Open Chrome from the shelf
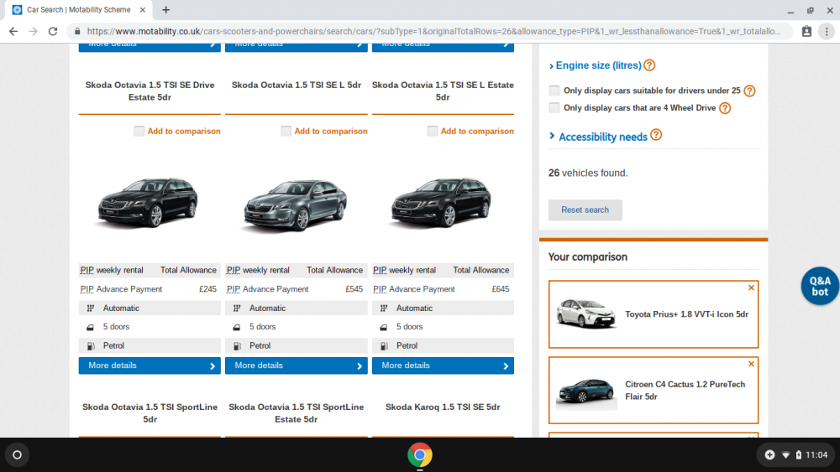Viewport: 840px width, 472px height. [x=419, y=455]
